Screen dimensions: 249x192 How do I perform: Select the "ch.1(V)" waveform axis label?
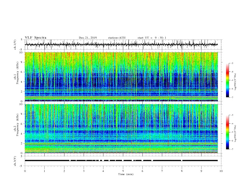click(15, 45)
